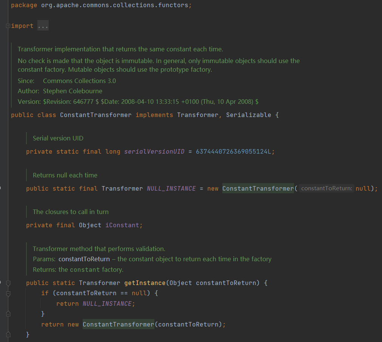Viewport: 382px width, 342px height.
Task: Click fold end marker of getInstance method
Action: click(x=8, y=334)
